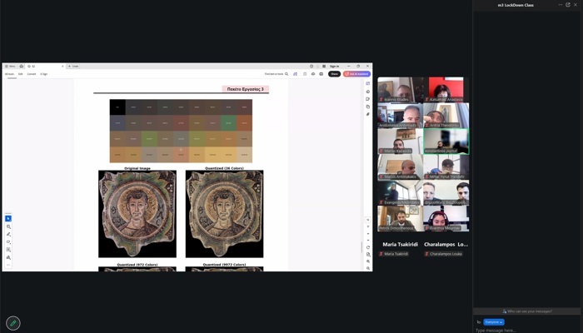The image size is (583, 333).
Task: Open the Edit tab in Acrobat
Action: (21, 74)
